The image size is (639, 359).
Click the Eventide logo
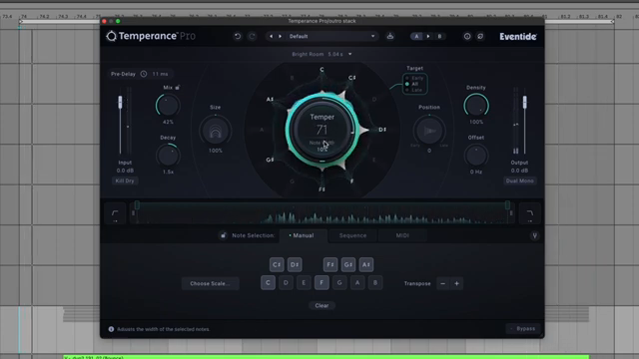tap(518, 36)
